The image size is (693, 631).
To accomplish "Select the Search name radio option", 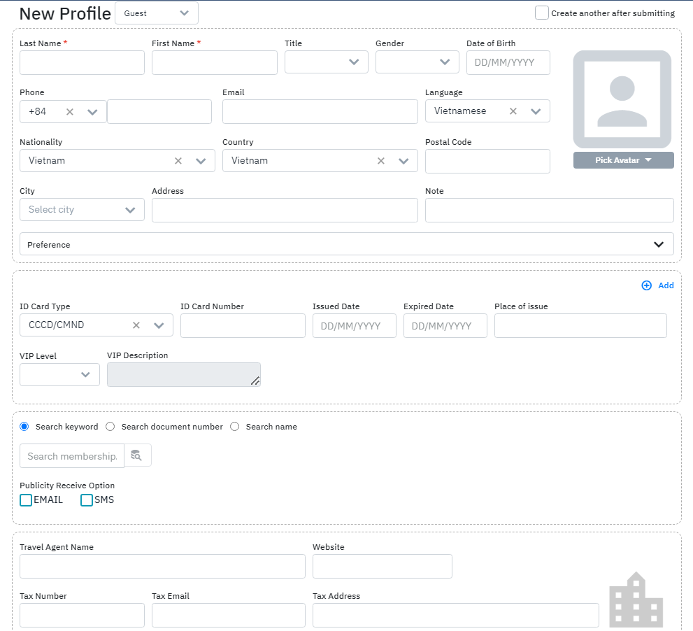I will [235, 427].
